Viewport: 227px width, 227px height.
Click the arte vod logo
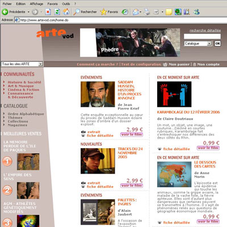[55, 33]
